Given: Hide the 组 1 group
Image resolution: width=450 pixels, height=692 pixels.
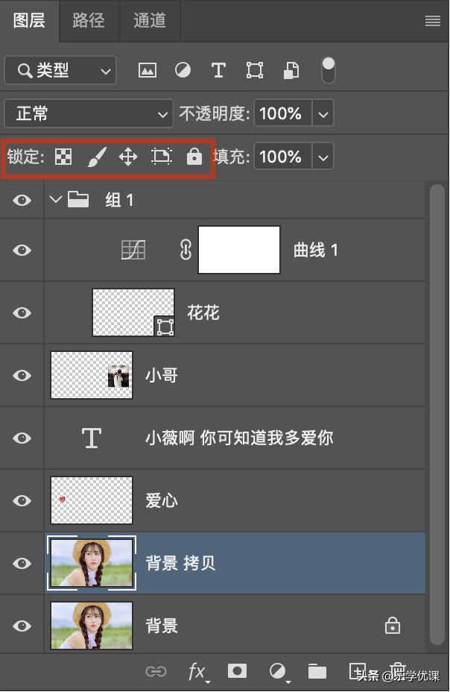Looking at the screenshot, I should [x=22, y=200].
